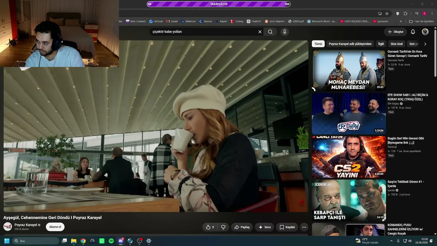Open the Hotmail bookmark
The width and height of the screenshot is (437, 246).
156,21
